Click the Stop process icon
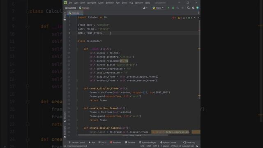This screenshot has height=148, width=263. pyautogui.click(x=182, y=8)
